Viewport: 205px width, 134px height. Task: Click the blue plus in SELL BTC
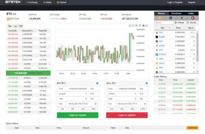pyautogui.click(x=147, y=83)
